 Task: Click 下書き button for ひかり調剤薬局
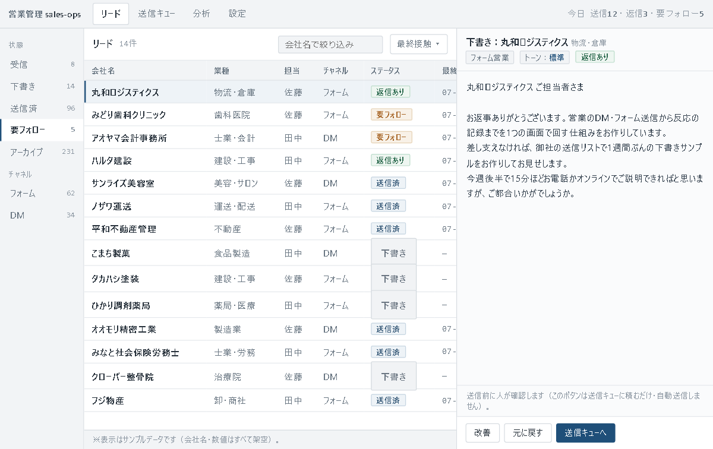coord(393,305)
